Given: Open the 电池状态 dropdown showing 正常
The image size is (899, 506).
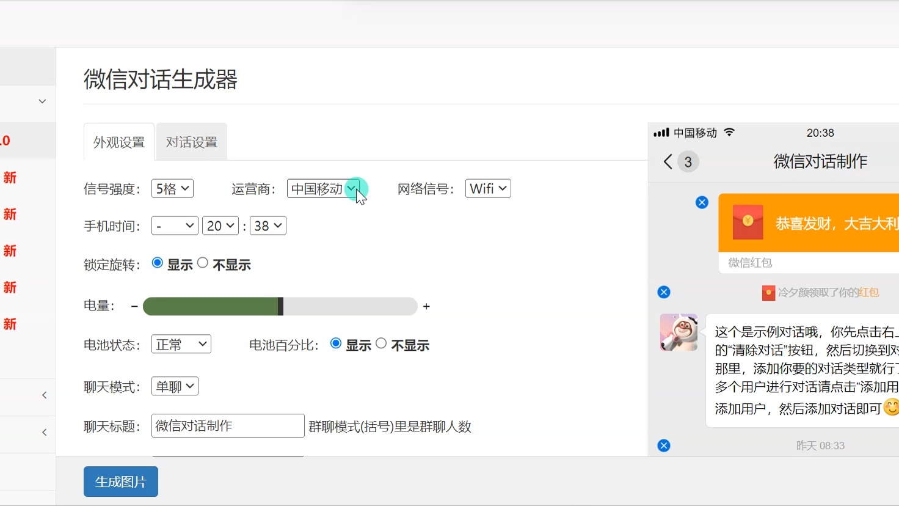Looking at the screenshot, I should pyautogui.click(x=181, y=344).
